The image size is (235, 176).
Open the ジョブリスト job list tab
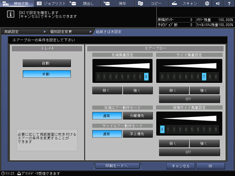[50, 3]
